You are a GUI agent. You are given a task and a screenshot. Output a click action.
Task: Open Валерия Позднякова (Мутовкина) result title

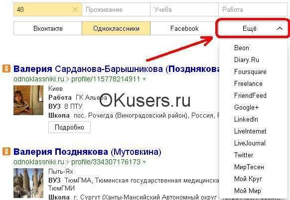[x=87, y=152]
